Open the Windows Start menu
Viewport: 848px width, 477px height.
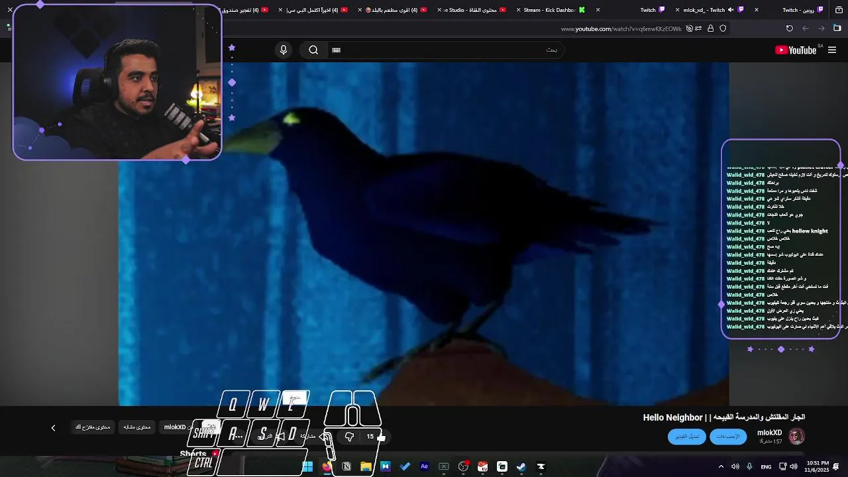(x=307, y=466)
